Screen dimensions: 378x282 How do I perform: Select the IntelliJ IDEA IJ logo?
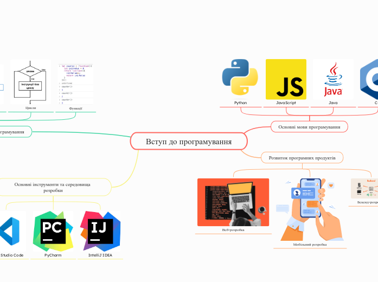(x=100, y=232)
